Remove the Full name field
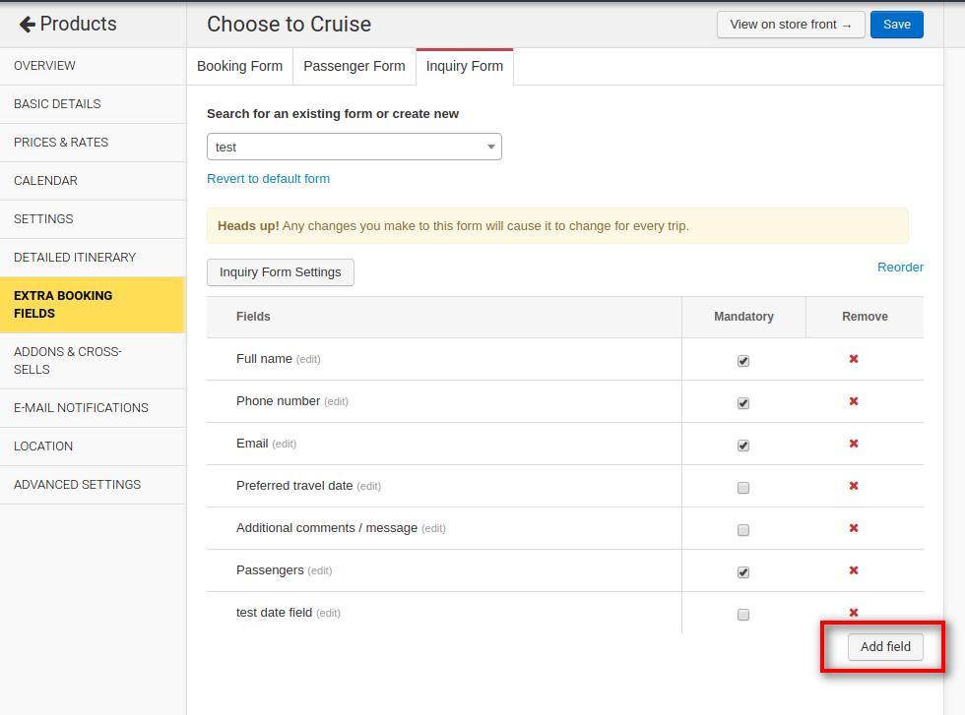The width and height of the screenshot is (965, 715). (854, 359)
